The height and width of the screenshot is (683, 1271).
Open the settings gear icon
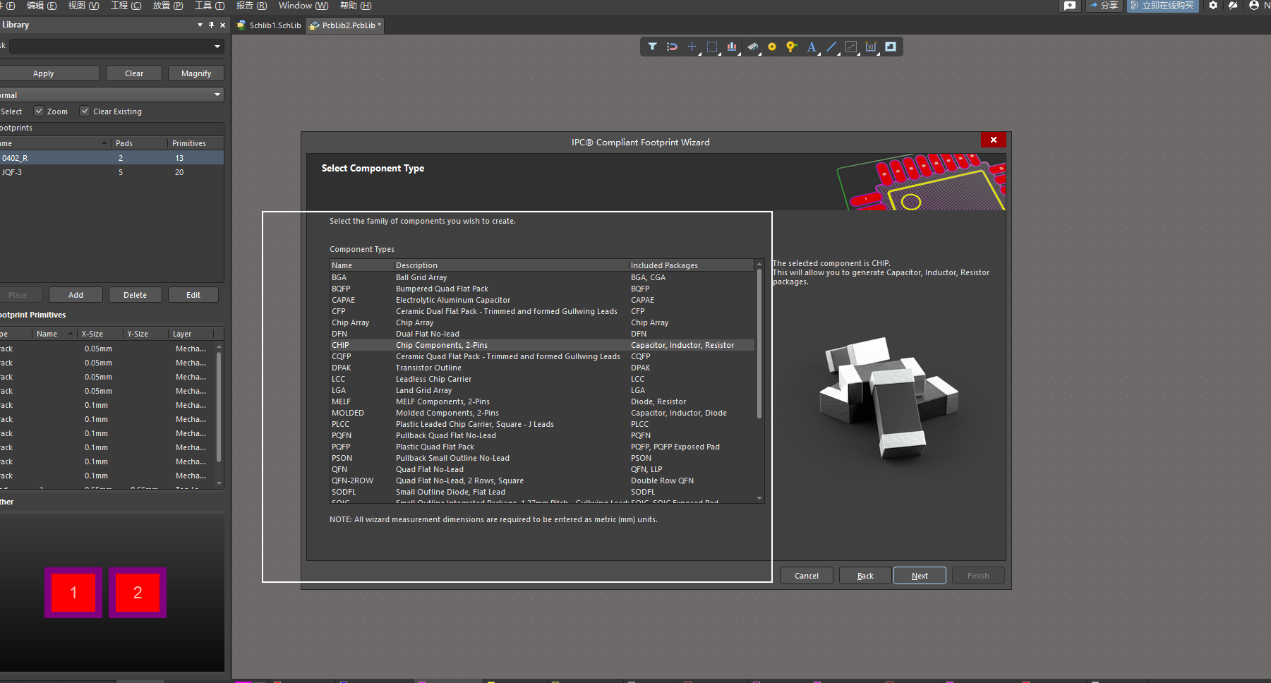1213,6
